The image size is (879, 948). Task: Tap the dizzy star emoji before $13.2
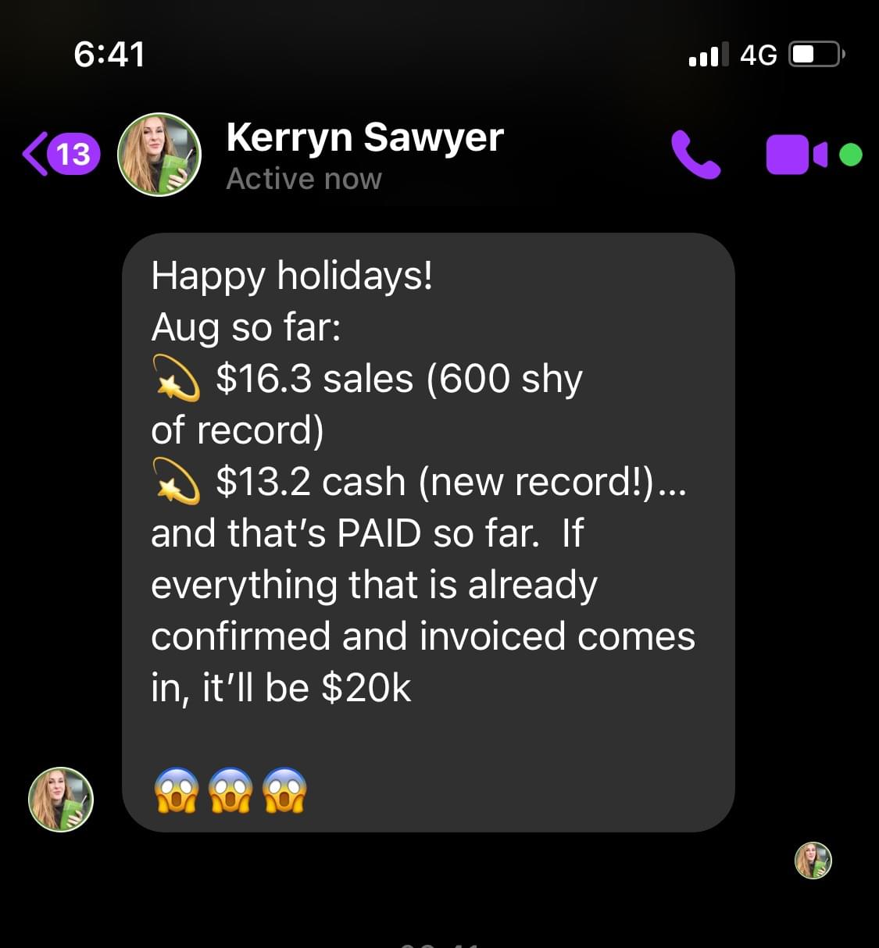[x=176, y=481]
